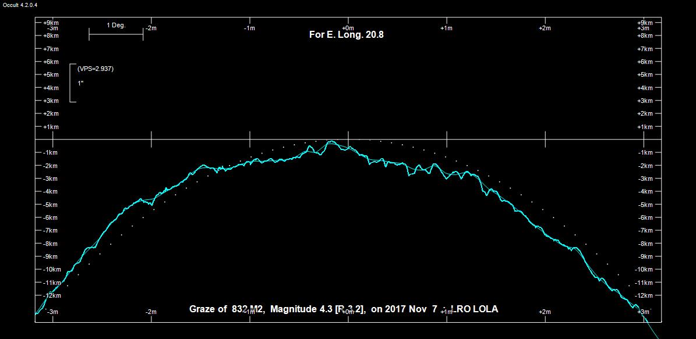This screenshot has height=339, width=696.
Task: Click the 'LRO LOLA' text in caption
Action: point(478,309)
